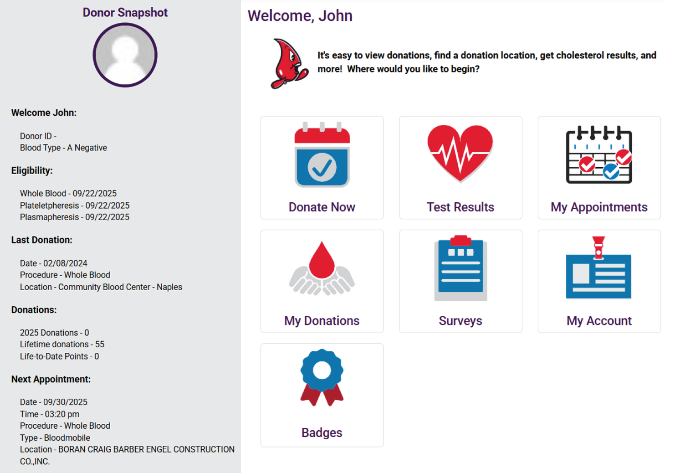Go to "My Appointments" label

tap(598, 207)
